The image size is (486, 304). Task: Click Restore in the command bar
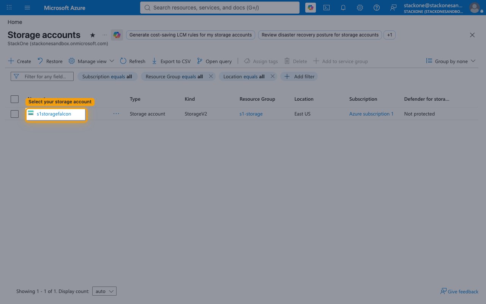(50, 61)
